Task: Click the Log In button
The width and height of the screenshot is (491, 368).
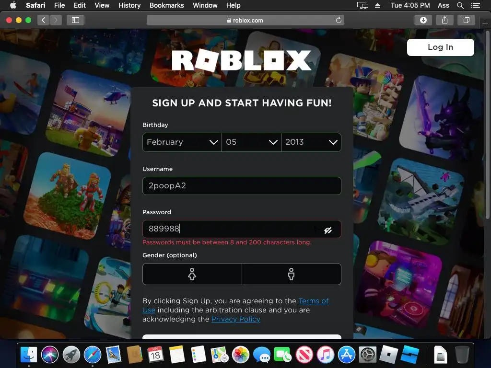Action: [x=440, y=47]
